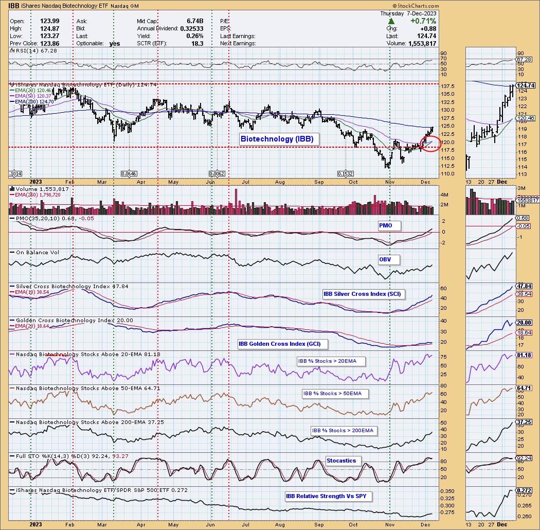The image size is (540, 530).
Task: Click the Low price 123.27
Action: tap(49, 36)
